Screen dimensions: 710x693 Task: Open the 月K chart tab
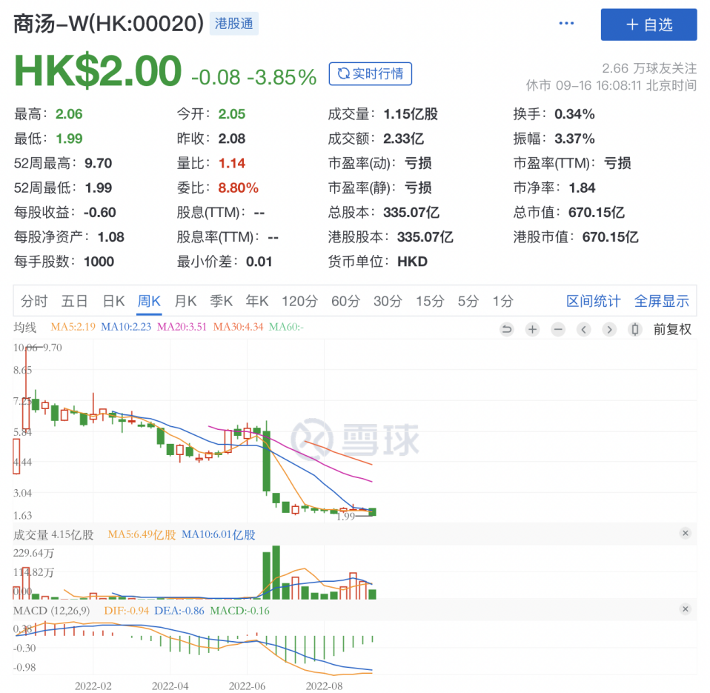[185, 301]
